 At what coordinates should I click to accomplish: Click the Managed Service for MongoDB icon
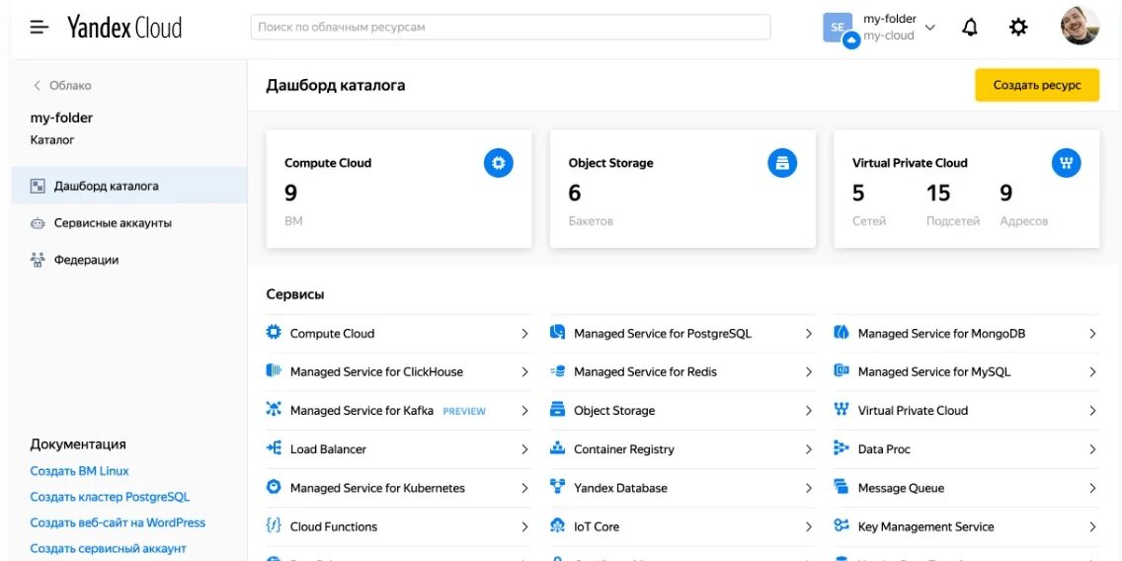(841, 333)
